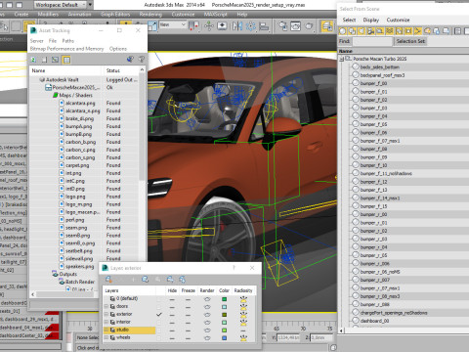The width and height of the screenshot is (469, 352).
Task: Open the Paths menu in Asset Tracking
Action: pos(68,41)
